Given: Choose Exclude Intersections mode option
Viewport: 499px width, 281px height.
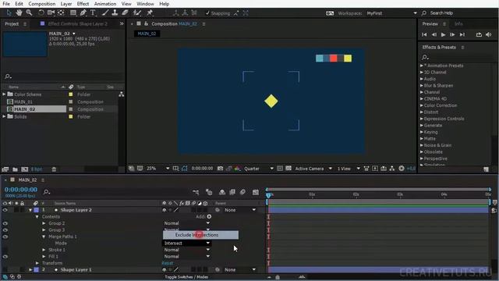Looking at the screenshot, I should coord(200,235).
